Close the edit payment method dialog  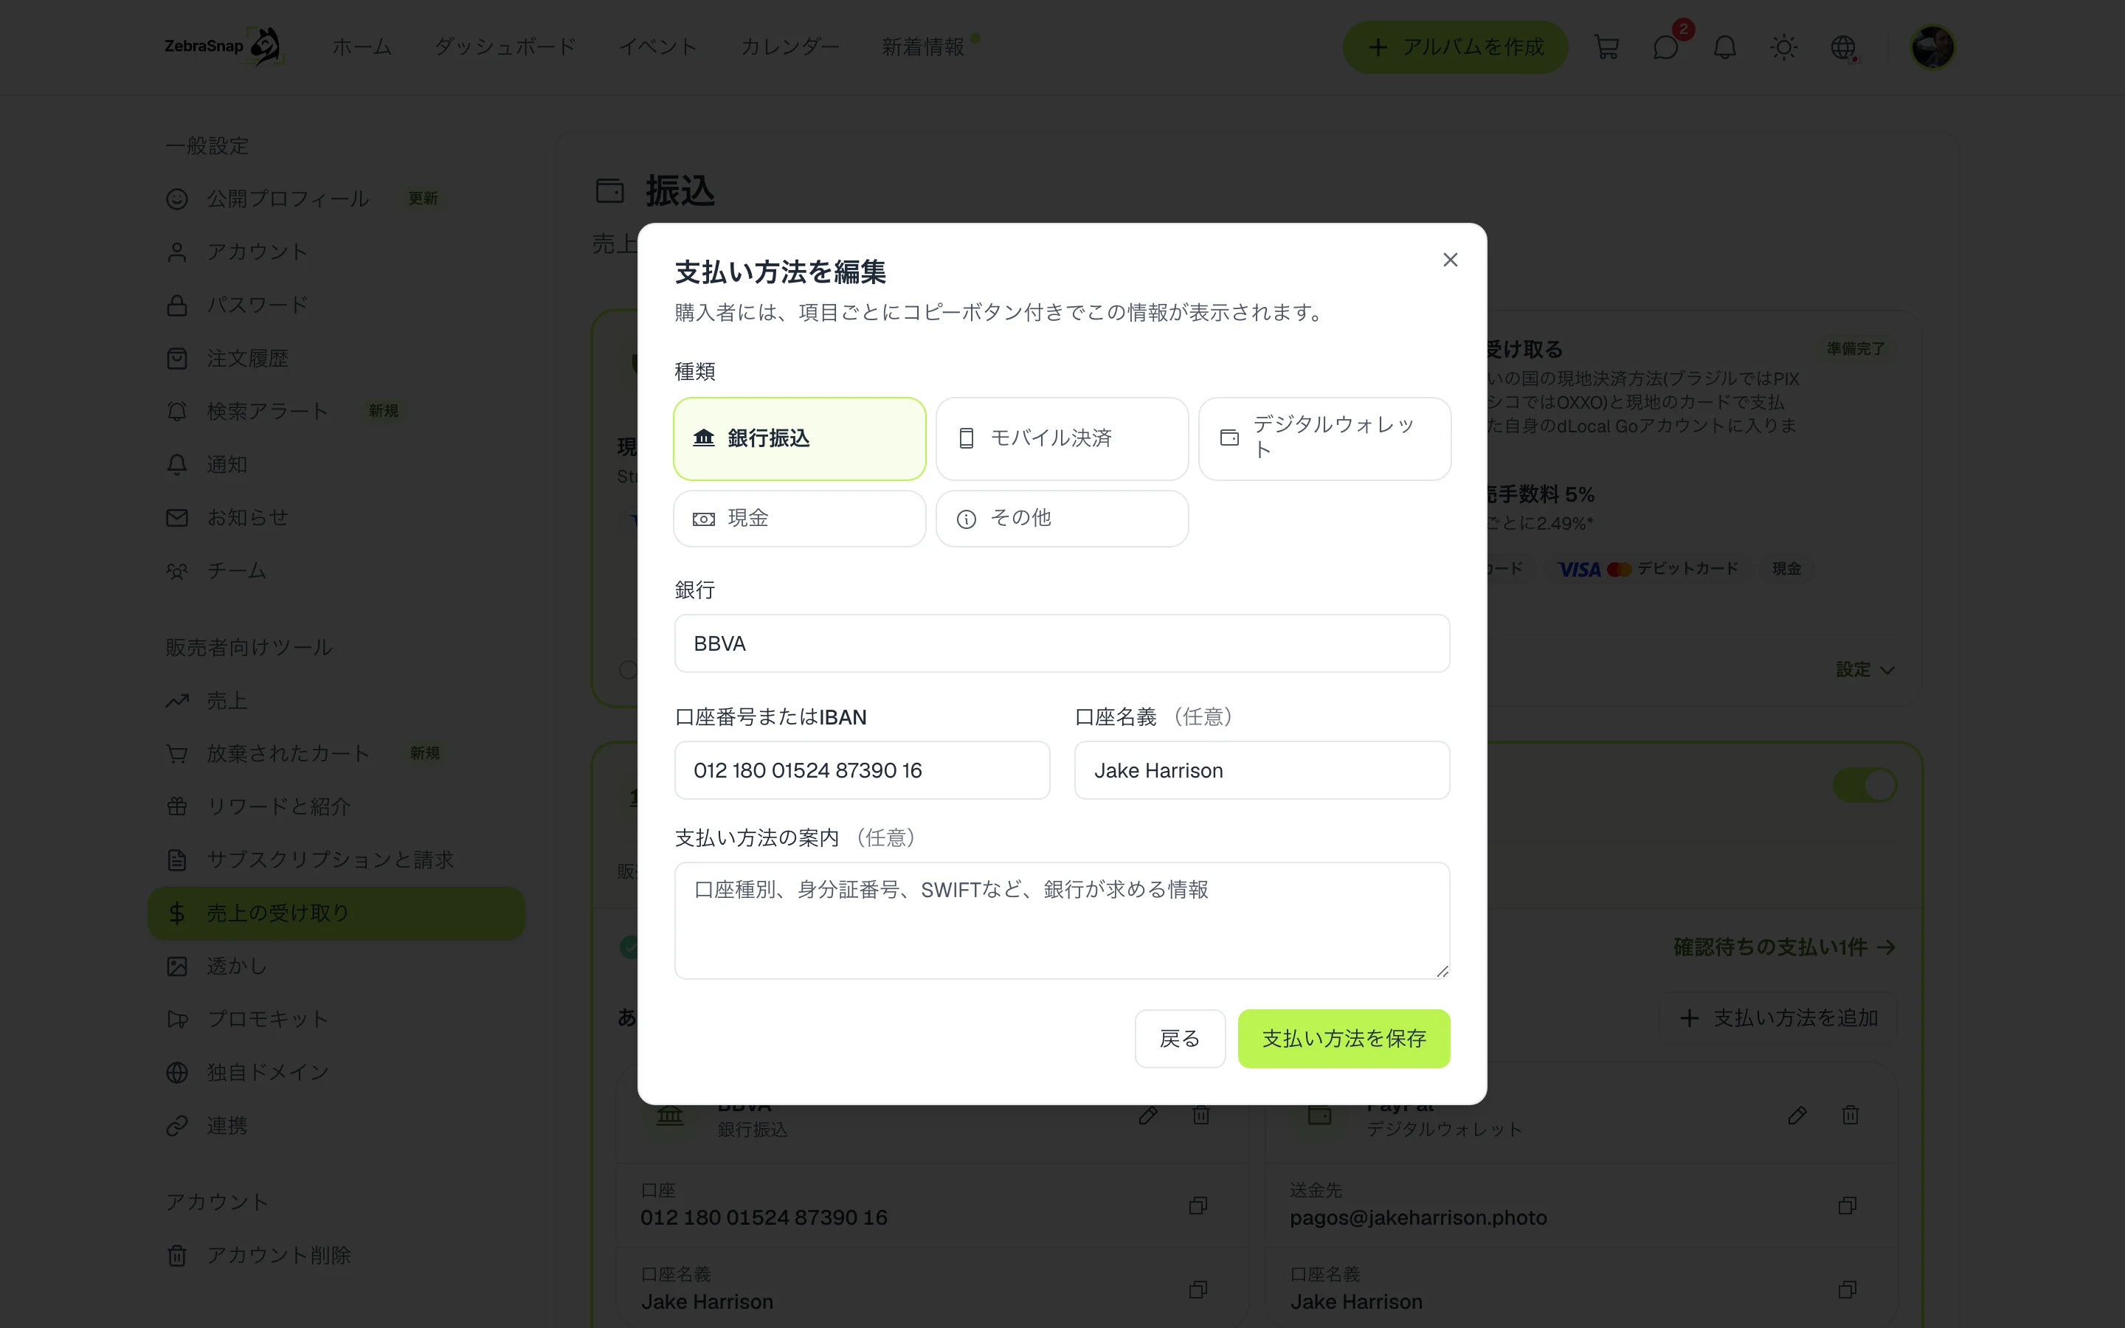pyautogui.click(x=1450, y=260)
